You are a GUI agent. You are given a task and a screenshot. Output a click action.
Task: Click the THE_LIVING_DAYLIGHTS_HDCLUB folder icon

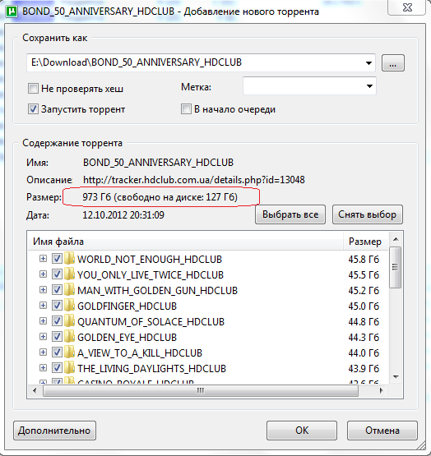pyautogui.click(x=69, y=368)
